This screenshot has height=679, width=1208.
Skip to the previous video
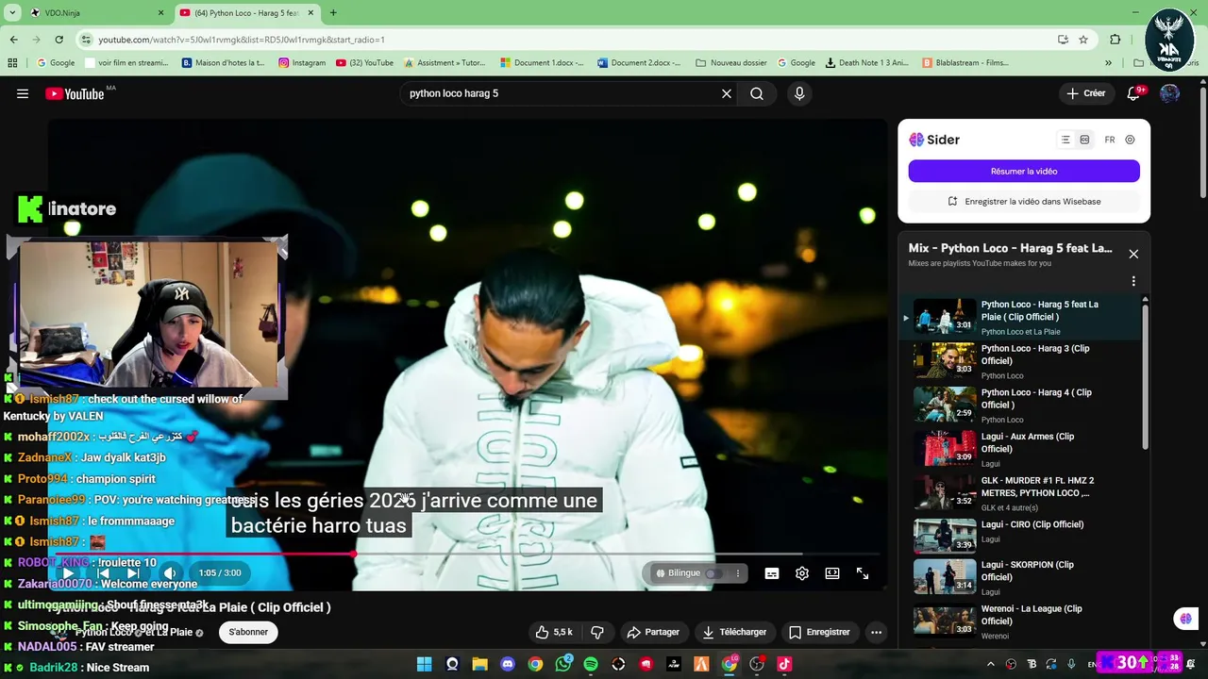coord(103,573)
